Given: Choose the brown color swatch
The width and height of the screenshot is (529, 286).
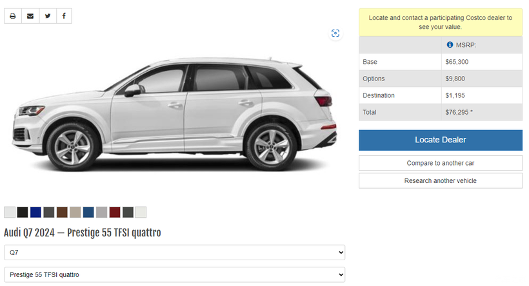Looking at the screenshot, I should click(62, 212).
